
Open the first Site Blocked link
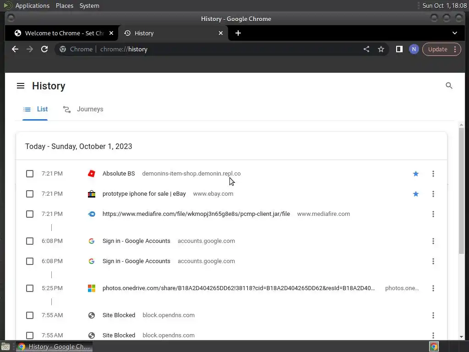click(x=119, y=315)
